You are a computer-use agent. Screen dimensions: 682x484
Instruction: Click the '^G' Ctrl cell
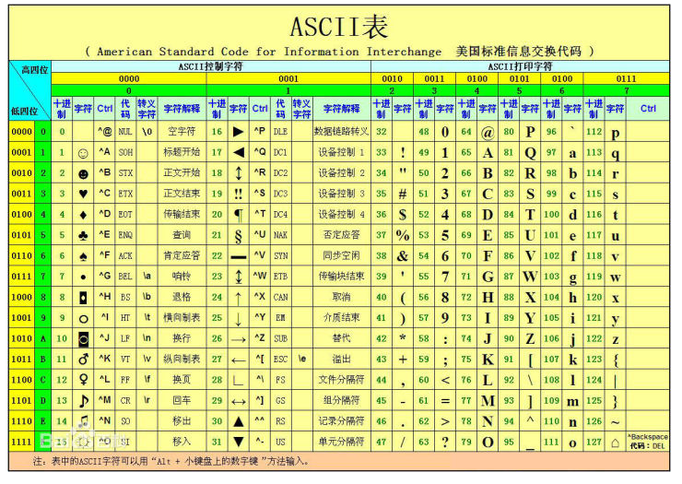(x=105, y=276)
